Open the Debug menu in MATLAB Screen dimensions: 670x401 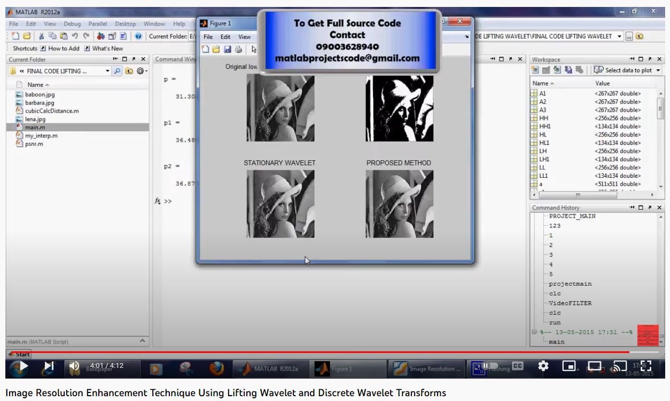[72, 24]
